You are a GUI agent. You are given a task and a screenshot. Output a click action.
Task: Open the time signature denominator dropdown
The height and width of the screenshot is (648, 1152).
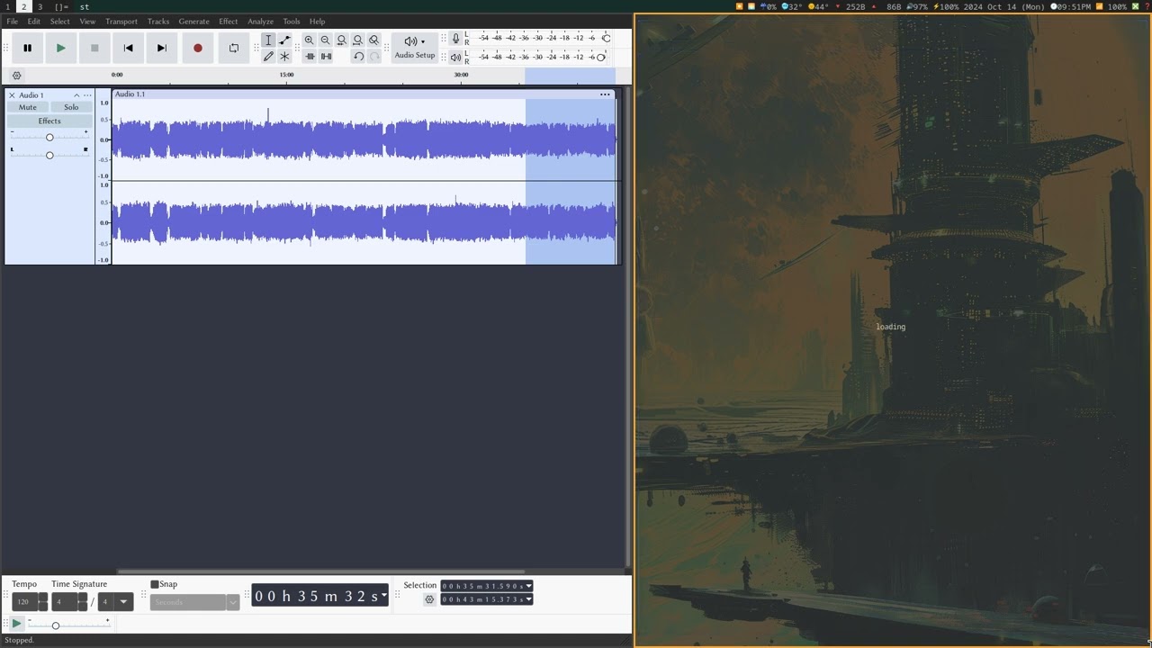click(x=123, y=602)
